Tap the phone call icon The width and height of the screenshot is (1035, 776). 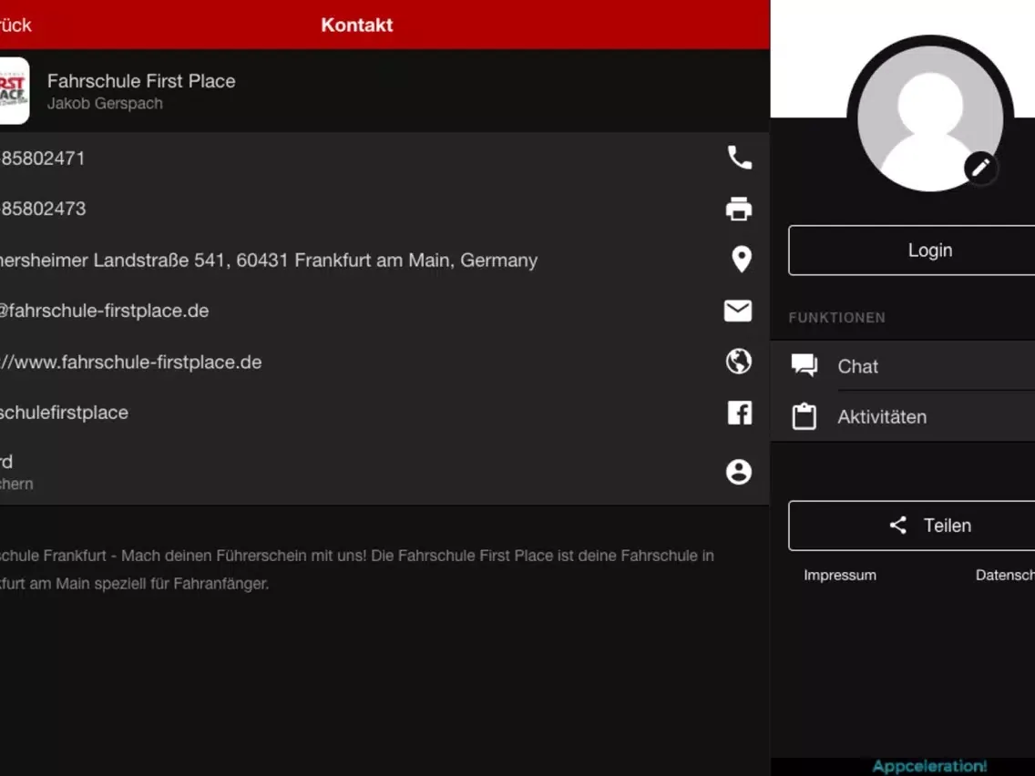tap(739, 158)
